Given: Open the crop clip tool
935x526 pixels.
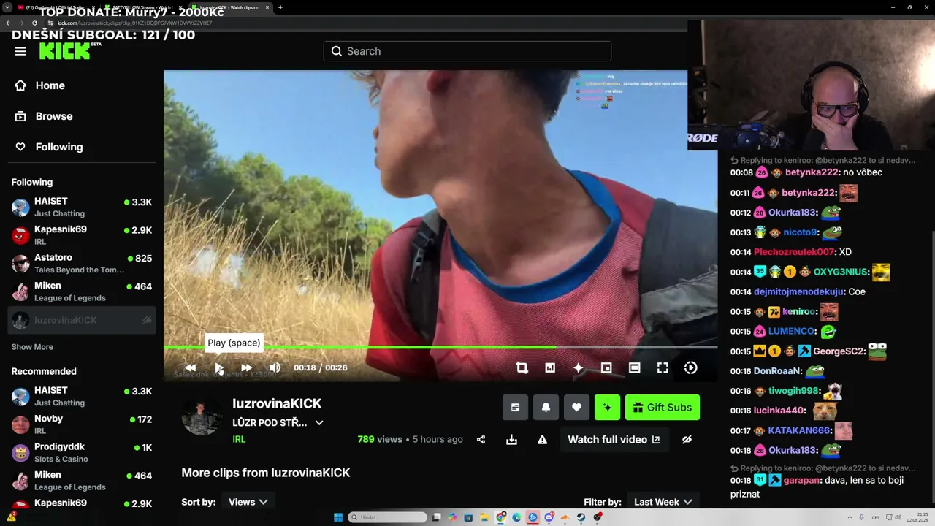Looking at the screenshot, I should click(x=522, y=368).
